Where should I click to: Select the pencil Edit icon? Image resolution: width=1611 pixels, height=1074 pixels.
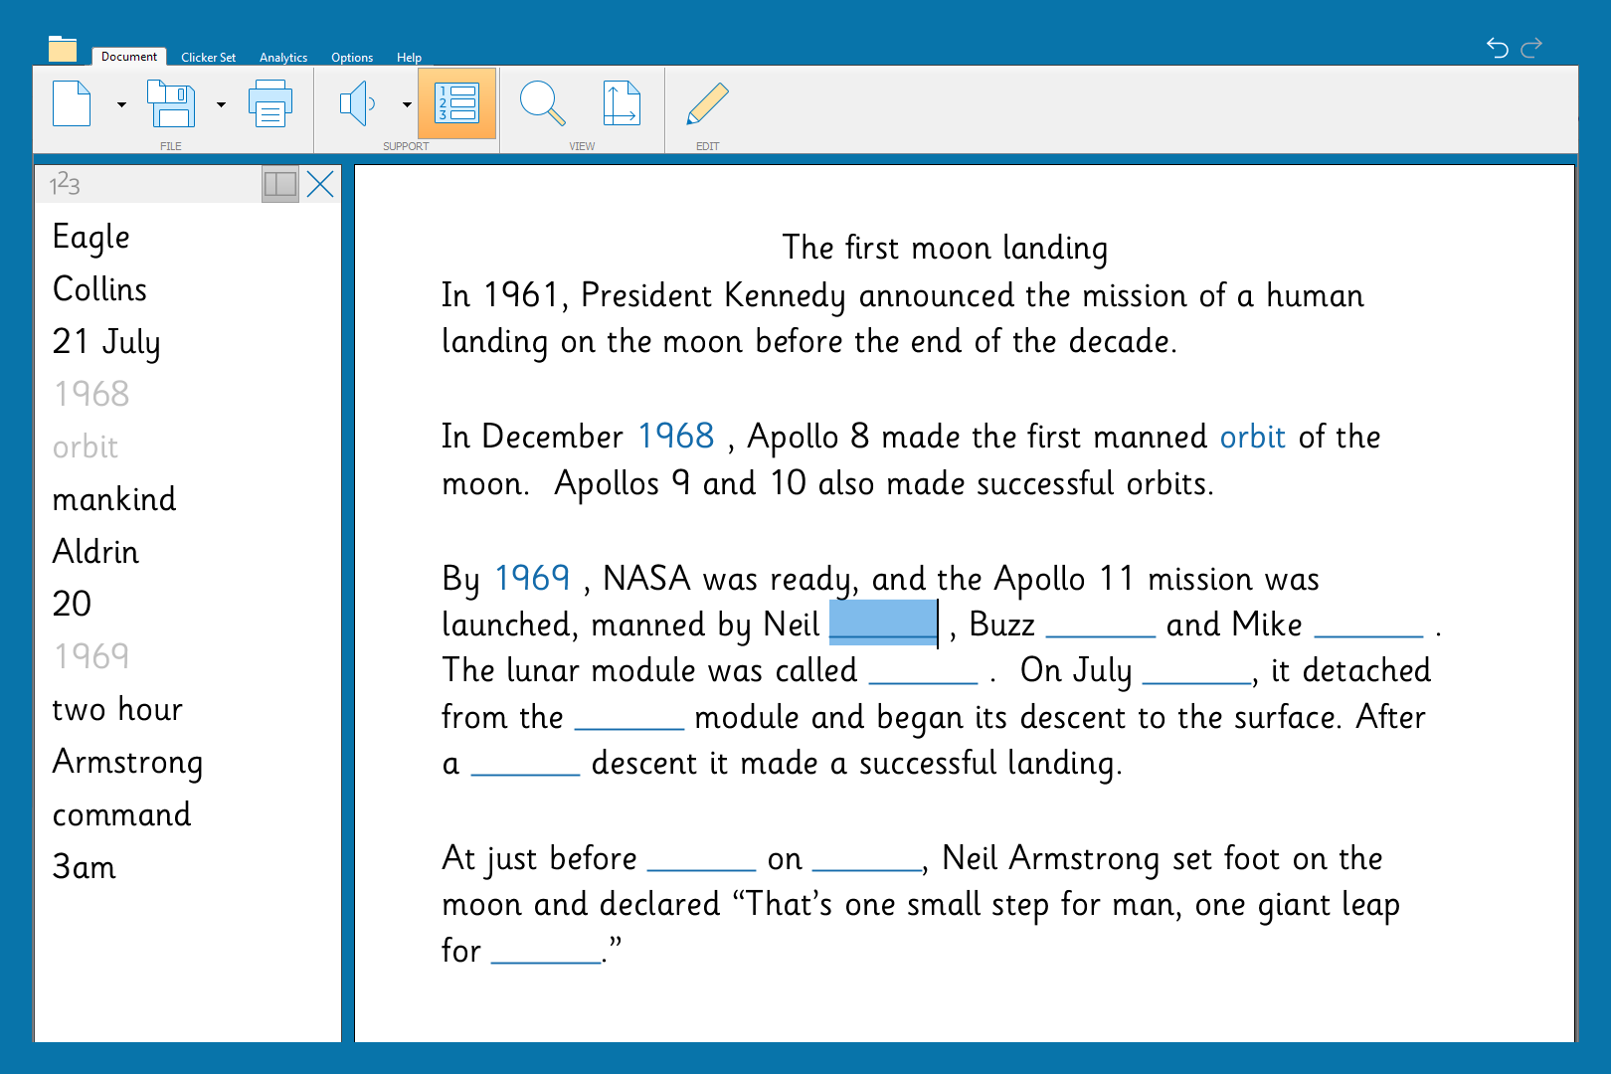[x=707, y=103]
